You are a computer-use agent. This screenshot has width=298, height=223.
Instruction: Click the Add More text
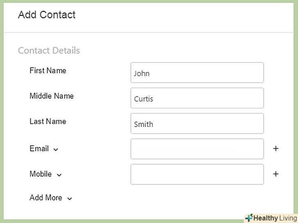(46, 198)
